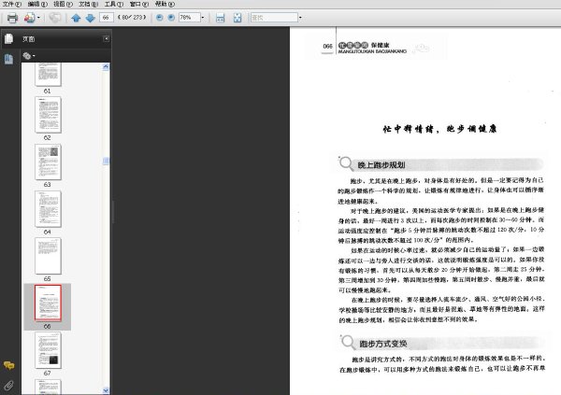Click the fit one full page icon
This screenshot has height=395, width=561.
pyautogui.click(x=237, y=18)
